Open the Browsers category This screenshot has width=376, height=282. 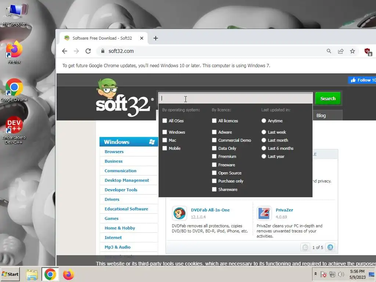click(x=114, y=152)
